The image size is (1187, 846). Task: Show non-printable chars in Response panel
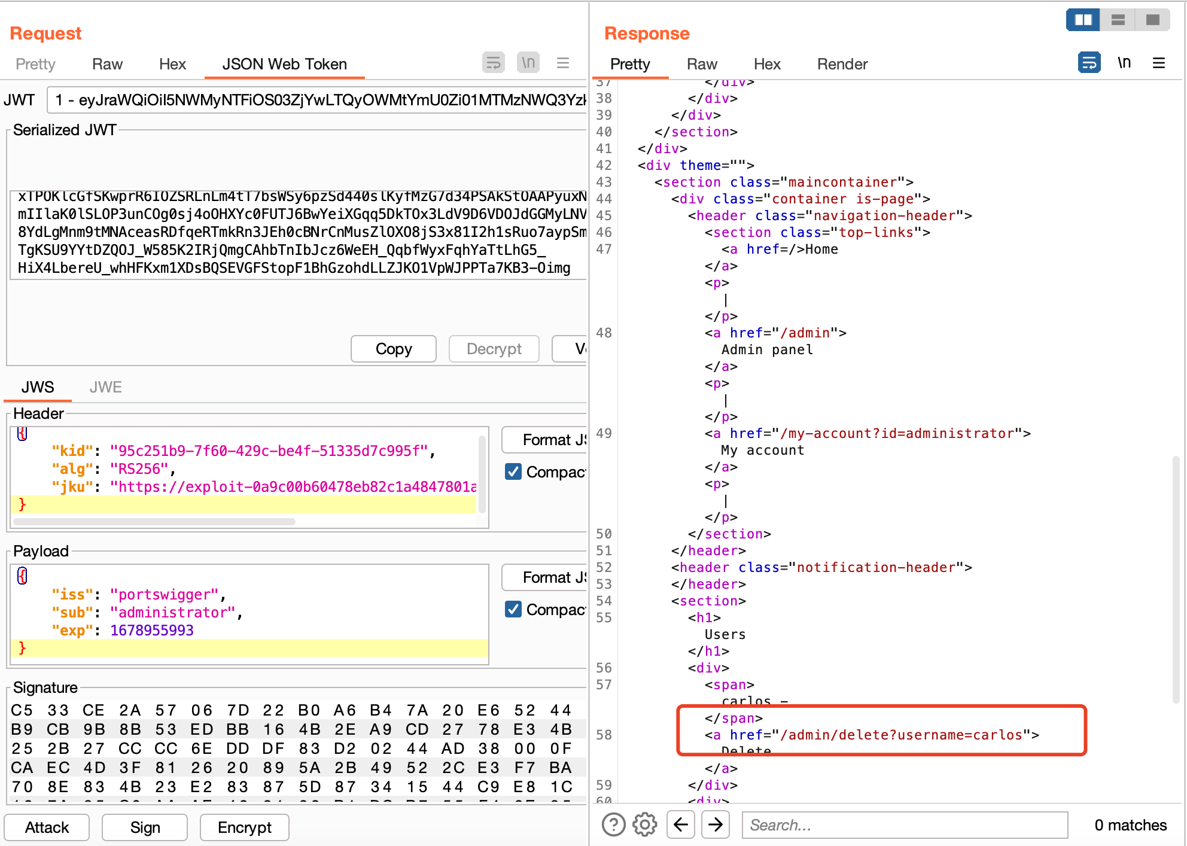click(x=1124, y=63)
